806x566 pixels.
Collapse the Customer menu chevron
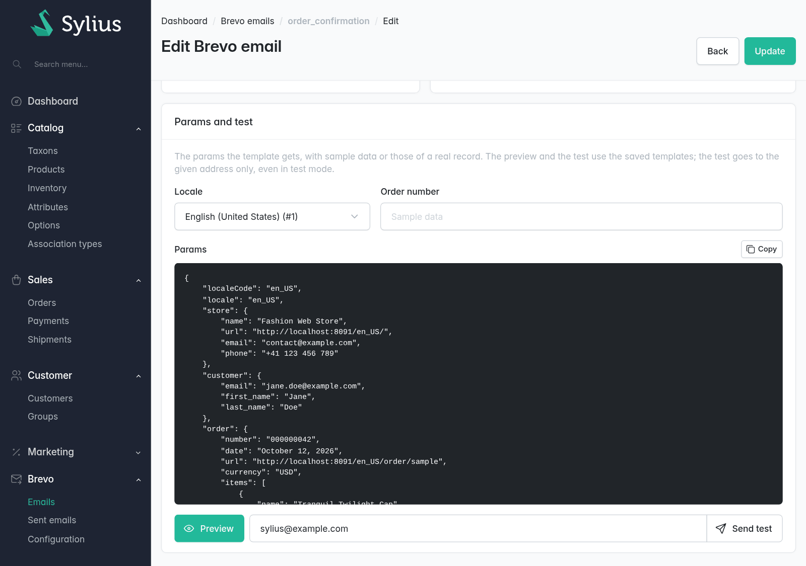[x=139, y=376]
